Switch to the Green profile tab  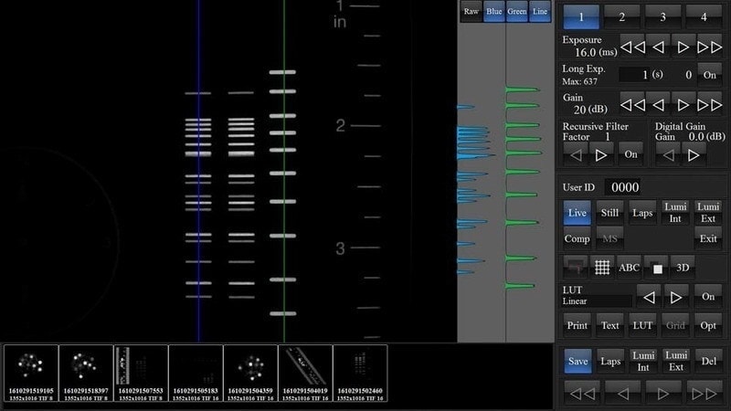tap(516, 11)
